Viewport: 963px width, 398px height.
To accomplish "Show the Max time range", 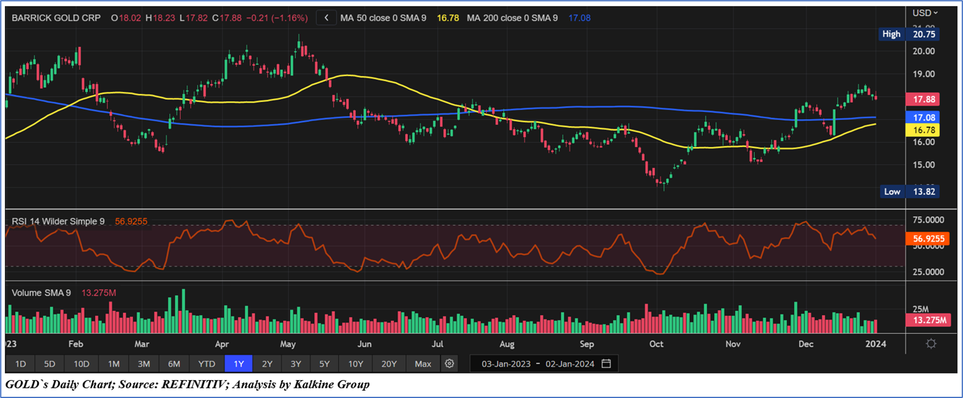I will pos(423,363).
